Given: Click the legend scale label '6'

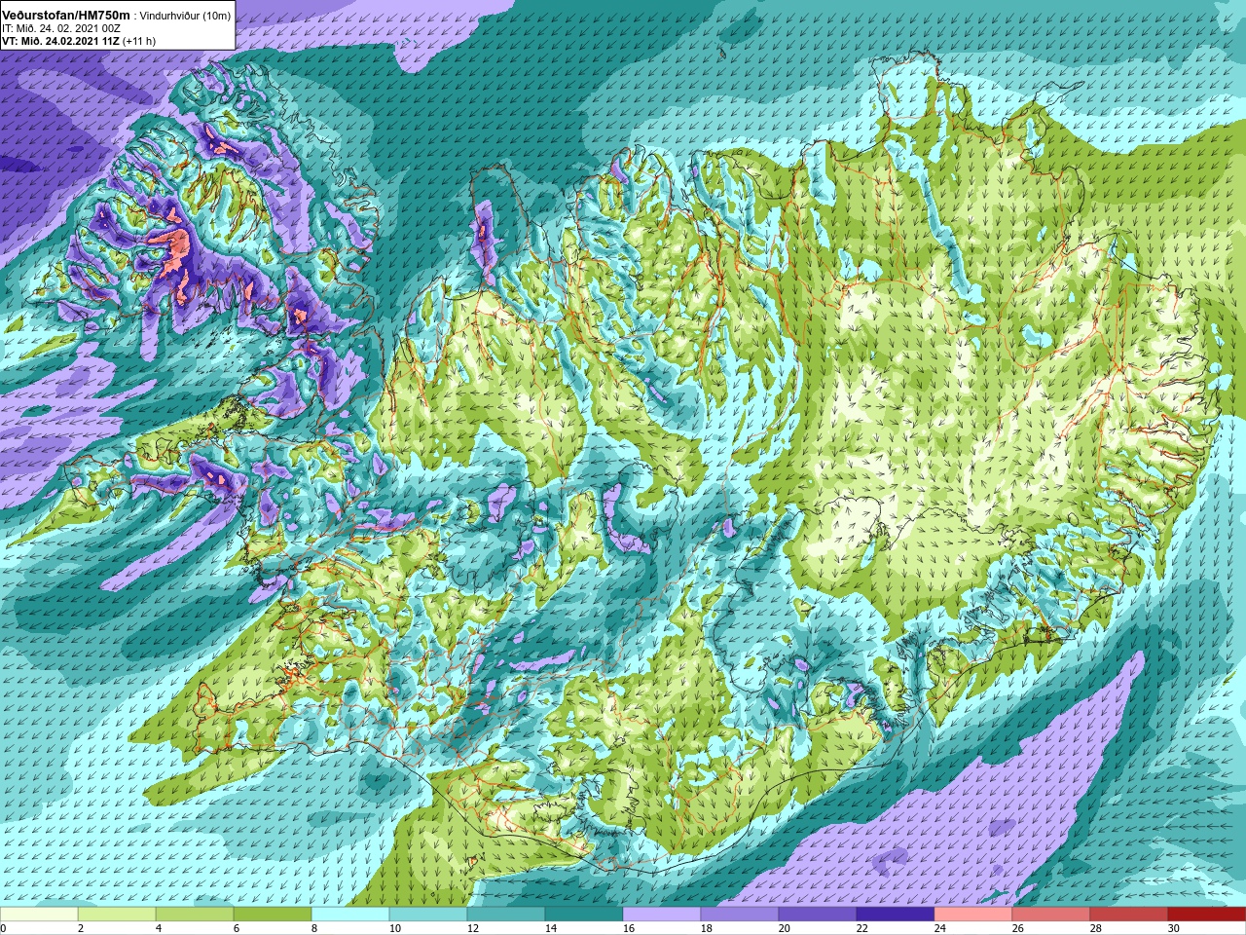Looking at the screenshot, I should point(237,929).
